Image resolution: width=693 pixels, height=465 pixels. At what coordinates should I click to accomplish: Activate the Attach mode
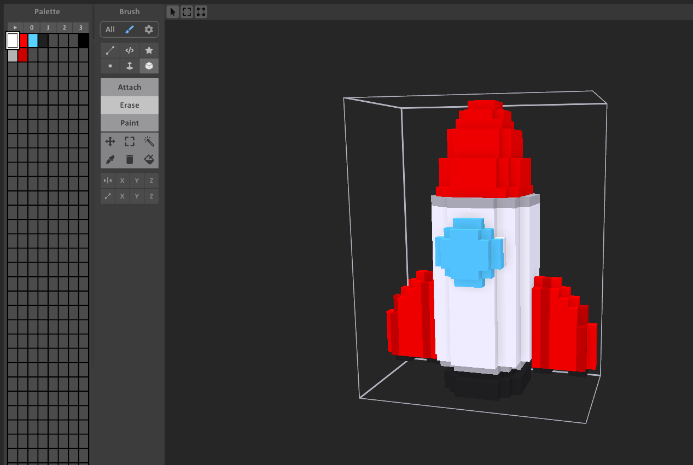click(129, 86)
